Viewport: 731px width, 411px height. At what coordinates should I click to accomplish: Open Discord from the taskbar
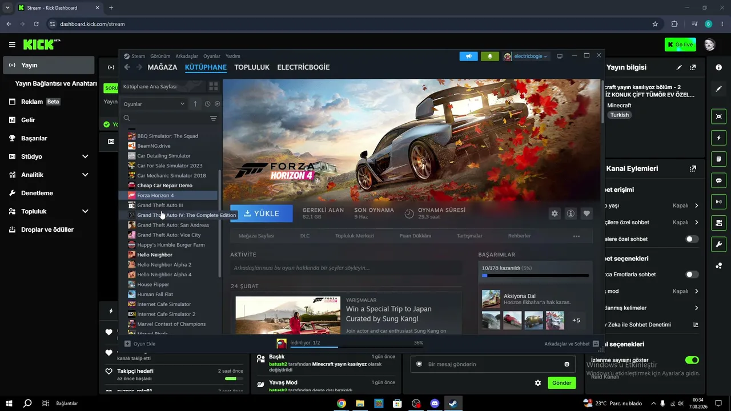pos(435,404)
